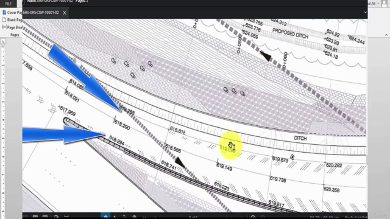The height and width of the screenshot is (219, 390).
Task: Click elevation value 624.313
Action: click(x=278, y=22)
